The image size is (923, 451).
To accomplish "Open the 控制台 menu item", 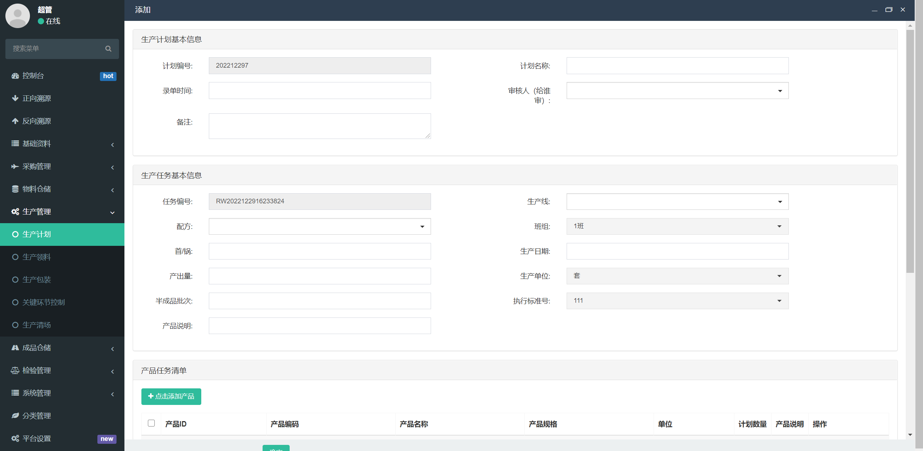I will (x=62, y=76).
